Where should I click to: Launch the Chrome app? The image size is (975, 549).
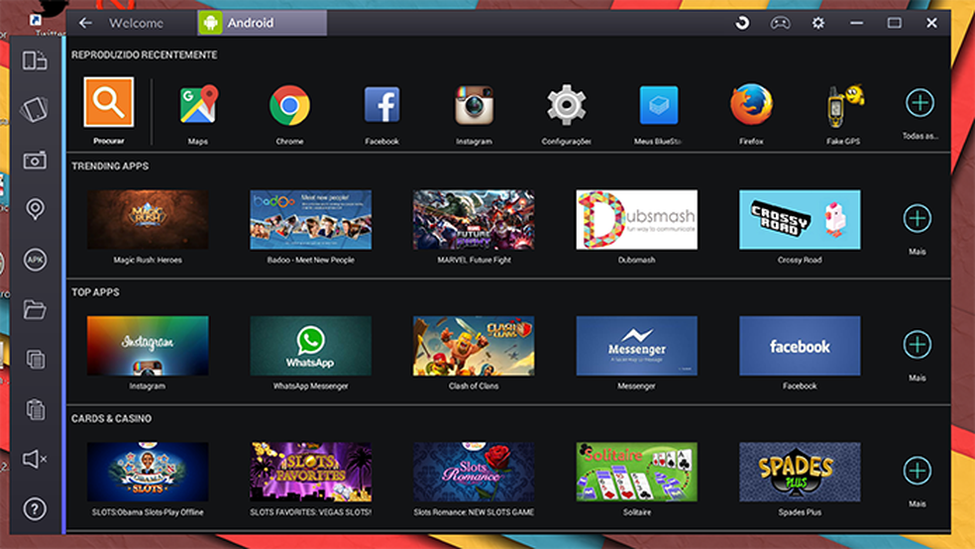tap(289, 105)
